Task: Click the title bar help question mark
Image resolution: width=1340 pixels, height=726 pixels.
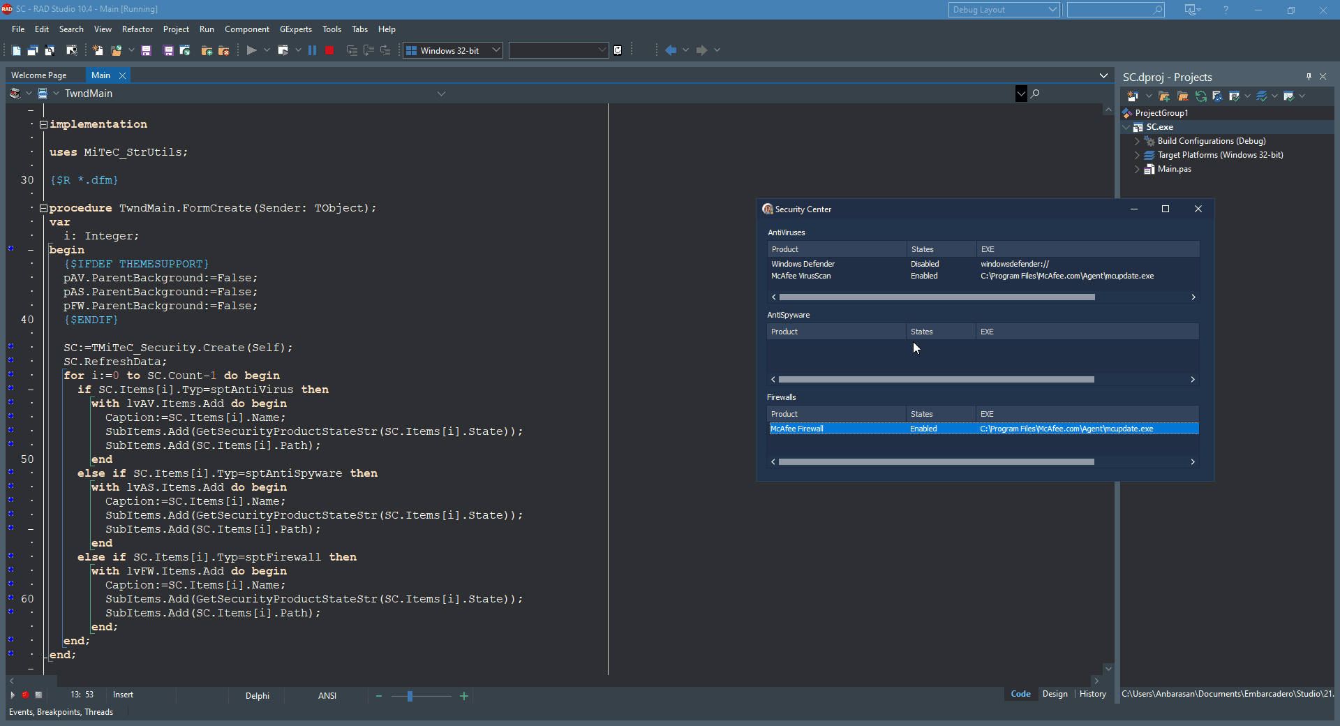Action: [x=1226, y=10]
